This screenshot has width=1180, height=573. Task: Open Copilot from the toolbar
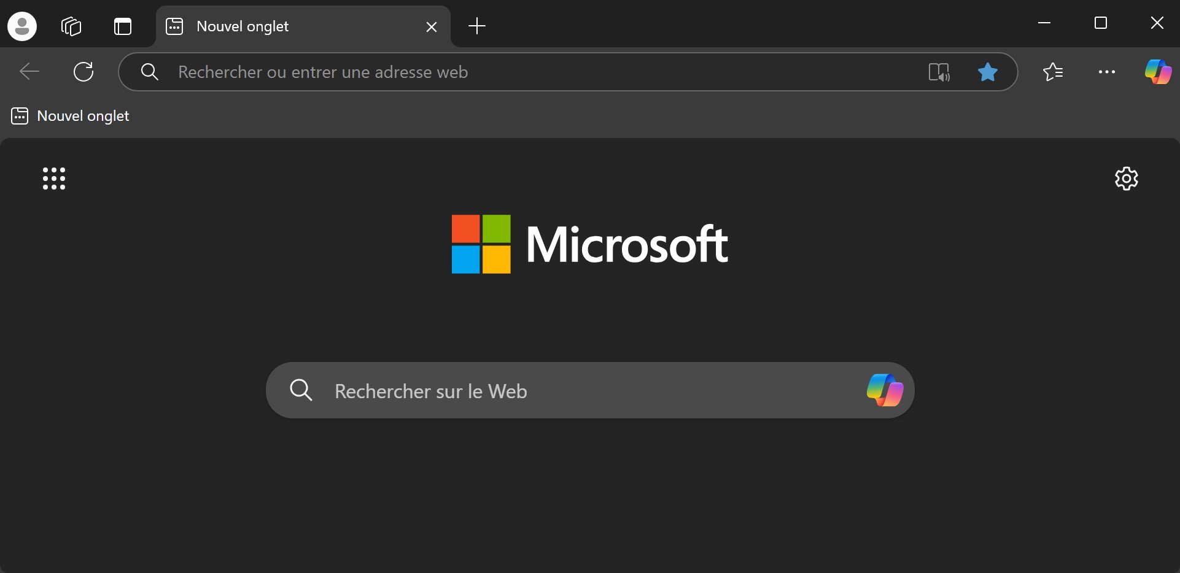[x=1158, y=72]
